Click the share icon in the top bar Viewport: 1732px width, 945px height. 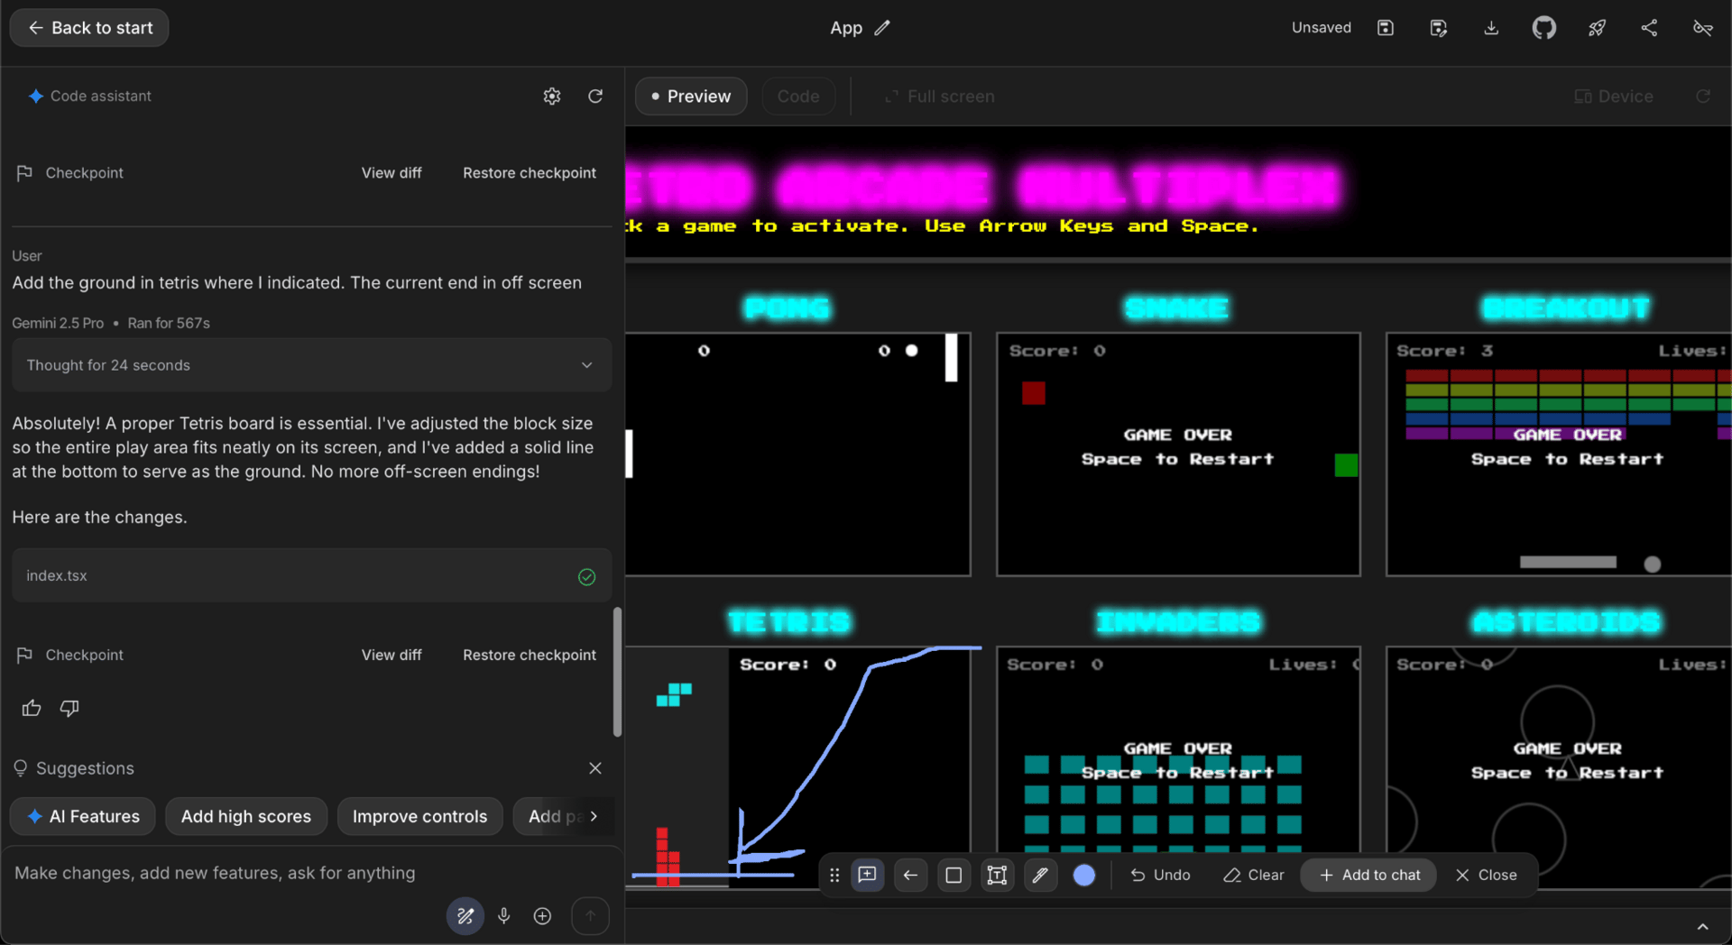(1649, 28)
